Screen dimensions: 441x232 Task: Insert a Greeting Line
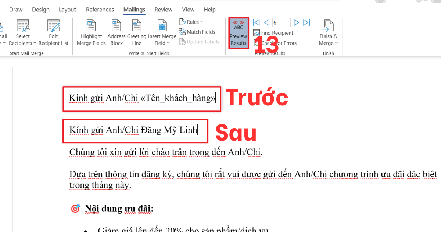coord(137,33)
